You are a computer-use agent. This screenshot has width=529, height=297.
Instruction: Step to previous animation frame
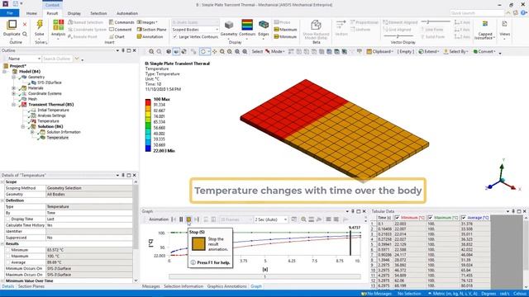pos(174,219)
